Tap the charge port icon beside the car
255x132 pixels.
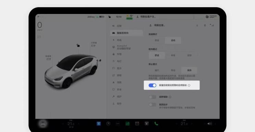tap(100, 60)
